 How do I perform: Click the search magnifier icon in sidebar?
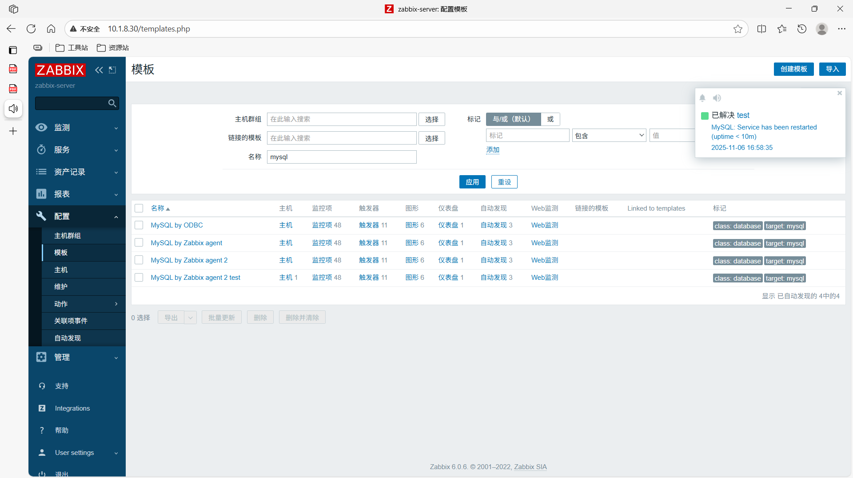tap(112, 103)
